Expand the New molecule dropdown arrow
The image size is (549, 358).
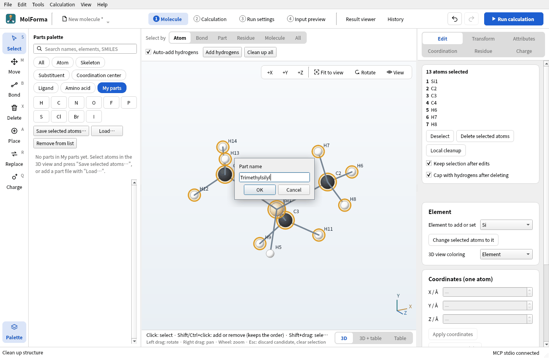pyautogui.click(x=108, y=22)
